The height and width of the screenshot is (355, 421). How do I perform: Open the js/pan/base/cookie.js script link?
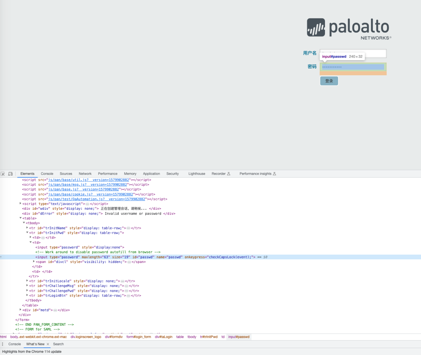pyautogui.click(x=90, y=194)
